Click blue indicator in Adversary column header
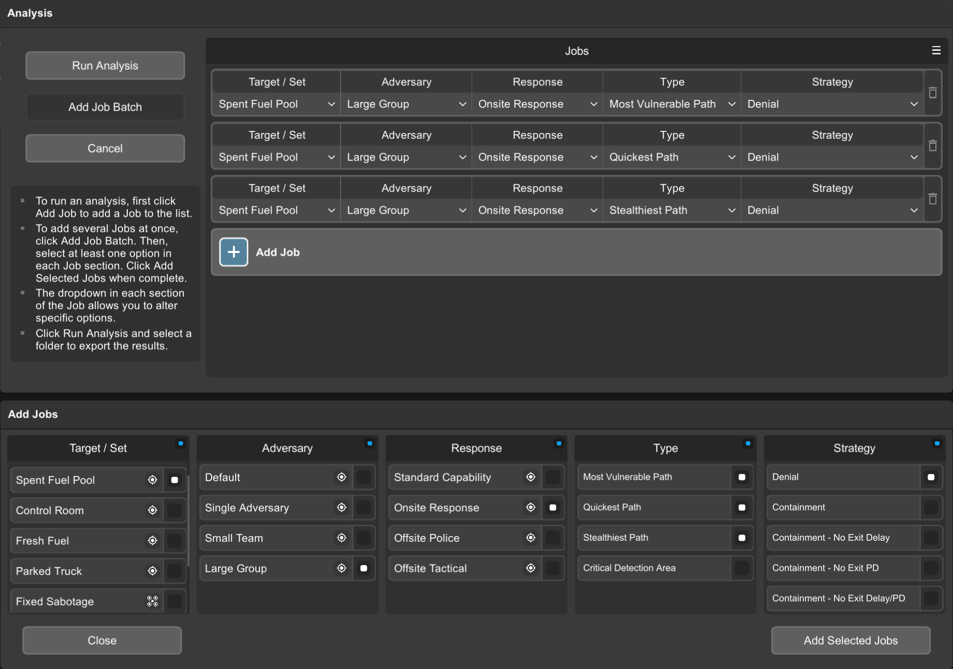 pyautogui.click(x=370, y=443)
